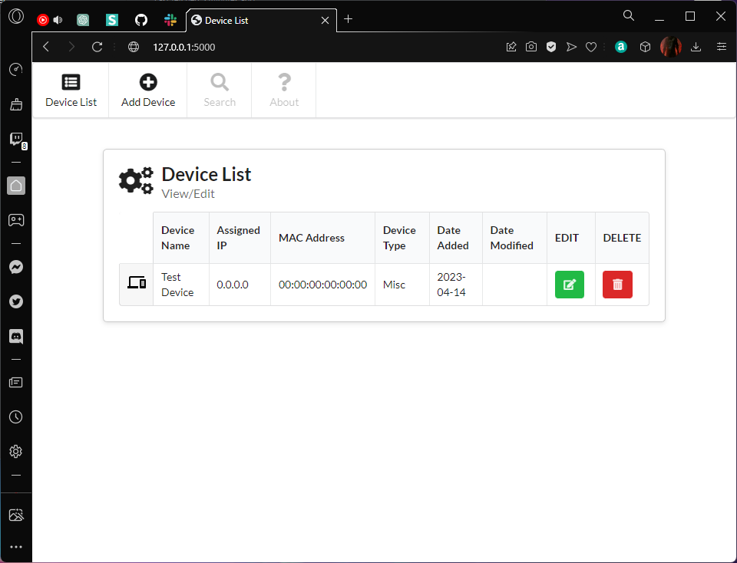The height and width of the screenshot is (563, 737).
Task: Toggle the speaker mute icon
Action: click(x=58, y=18)
